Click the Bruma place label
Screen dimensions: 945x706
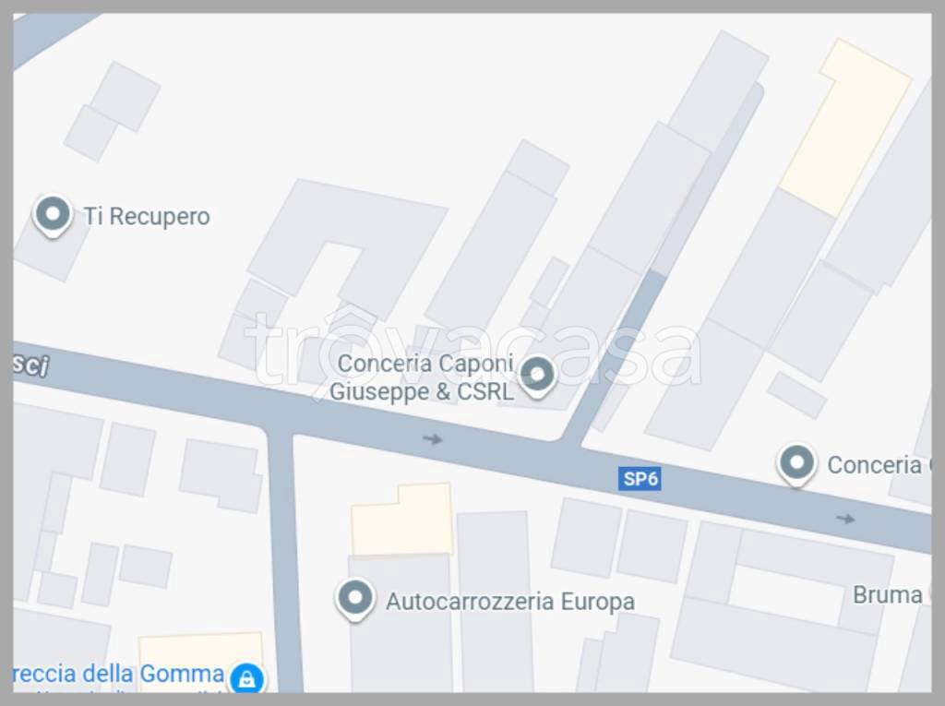[888, 595]
